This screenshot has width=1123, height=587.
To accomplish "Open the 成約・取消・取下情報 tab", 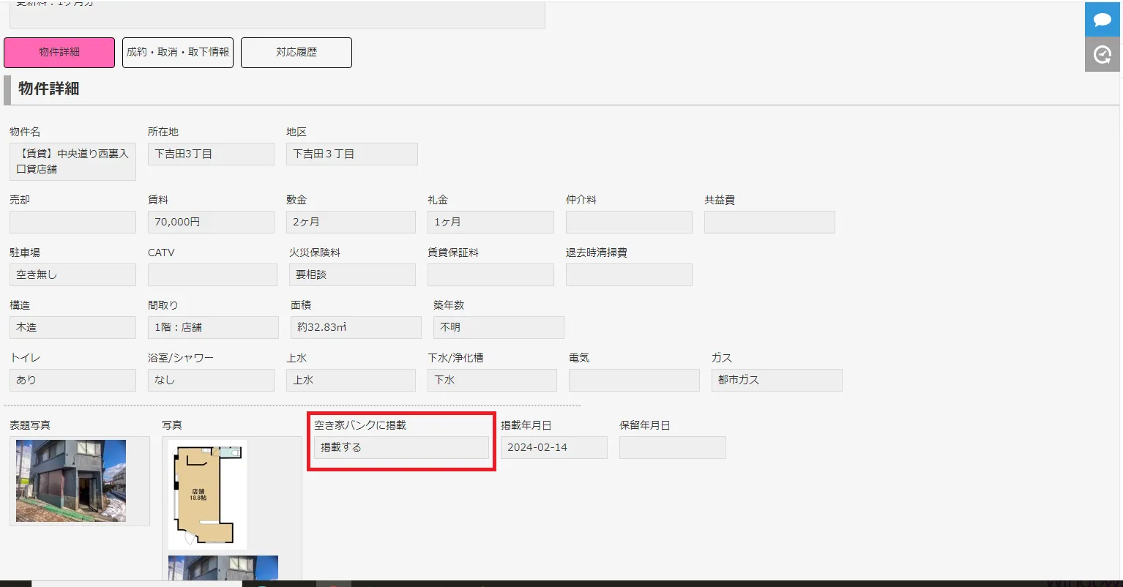I will 178,53.
